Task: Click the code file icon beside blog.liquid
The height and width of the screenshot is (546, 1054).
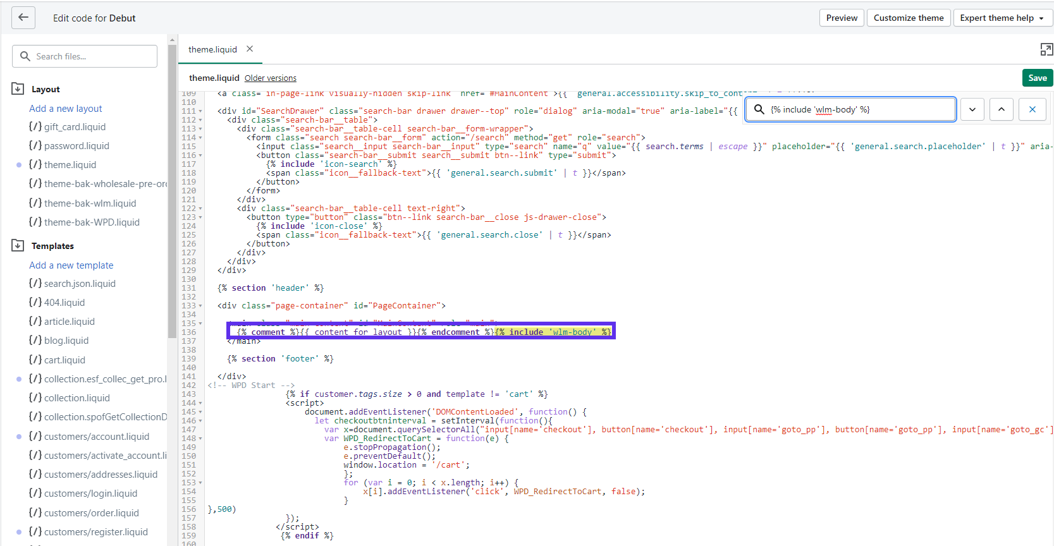Action: pos(35,340)
